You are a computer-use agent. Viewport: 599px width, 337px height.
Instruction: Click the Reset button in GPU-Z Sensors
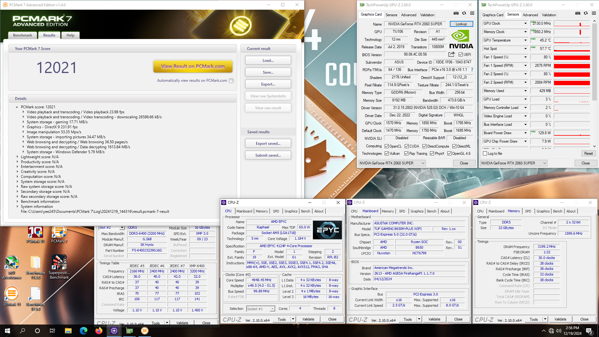point(588,154)
